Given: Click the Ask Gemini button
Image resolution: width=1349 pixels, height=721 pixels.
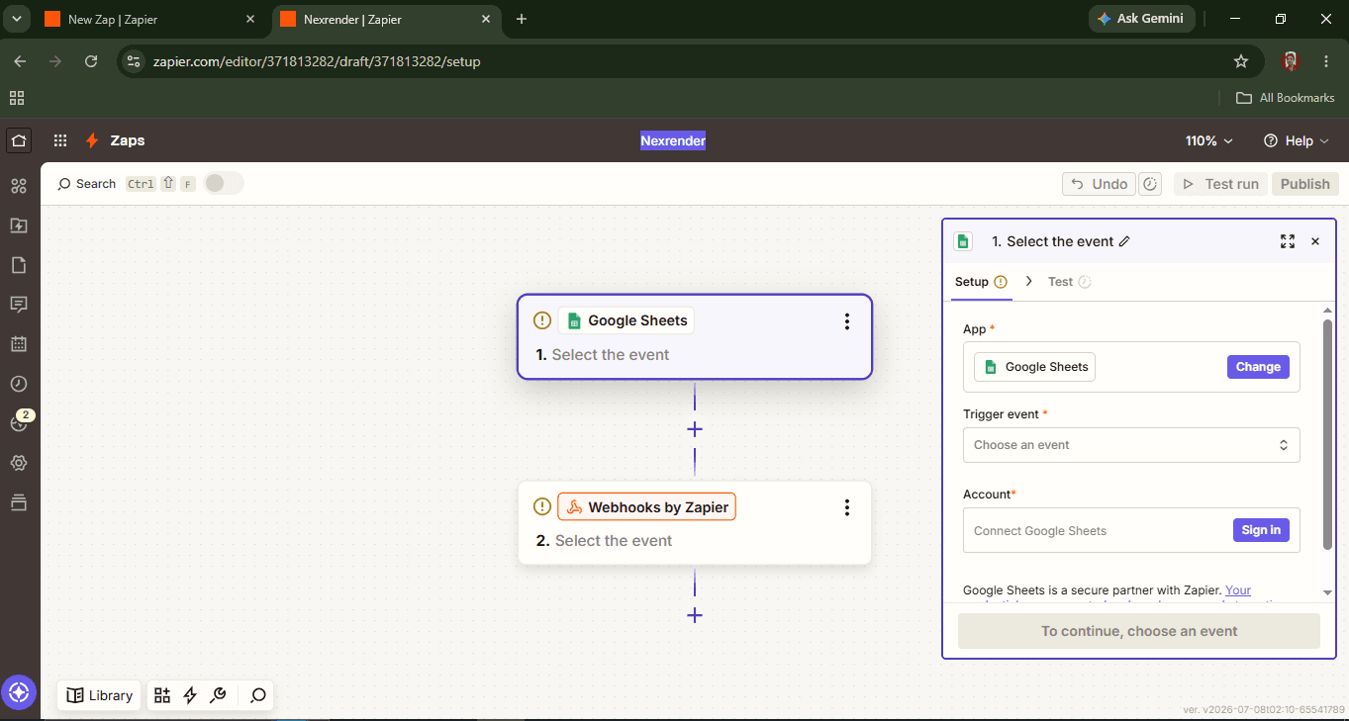Looking at the screenshot, I should pyautogui.click(x=1141, y=19).
